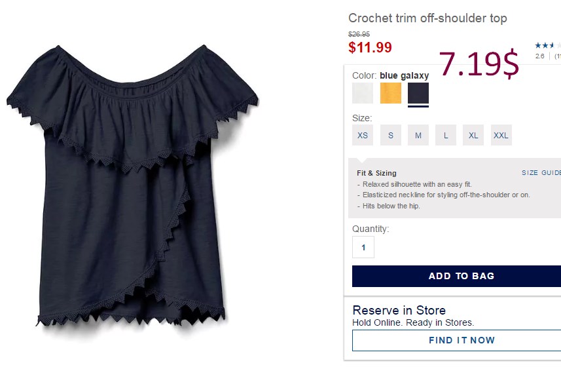Add the top to bag

tap(456, 276)
